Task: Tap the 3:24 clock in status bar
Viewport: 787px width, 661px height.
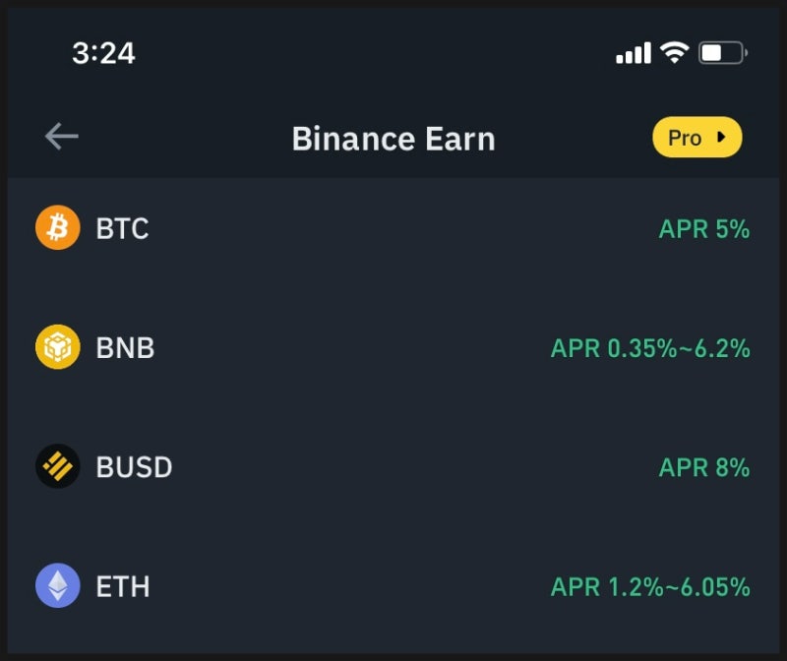Action: 103,53
